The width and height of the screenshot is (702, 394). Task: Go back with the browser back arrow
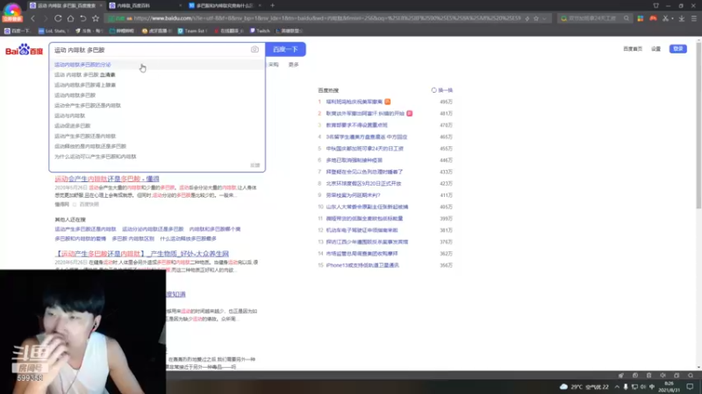click(x=32, y=18)
